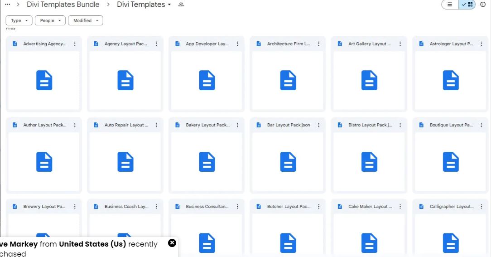Open Author Layout Pack file thumbnail
Screen dimensions: 491x257
pyautogui.click(x=44, y=162)
